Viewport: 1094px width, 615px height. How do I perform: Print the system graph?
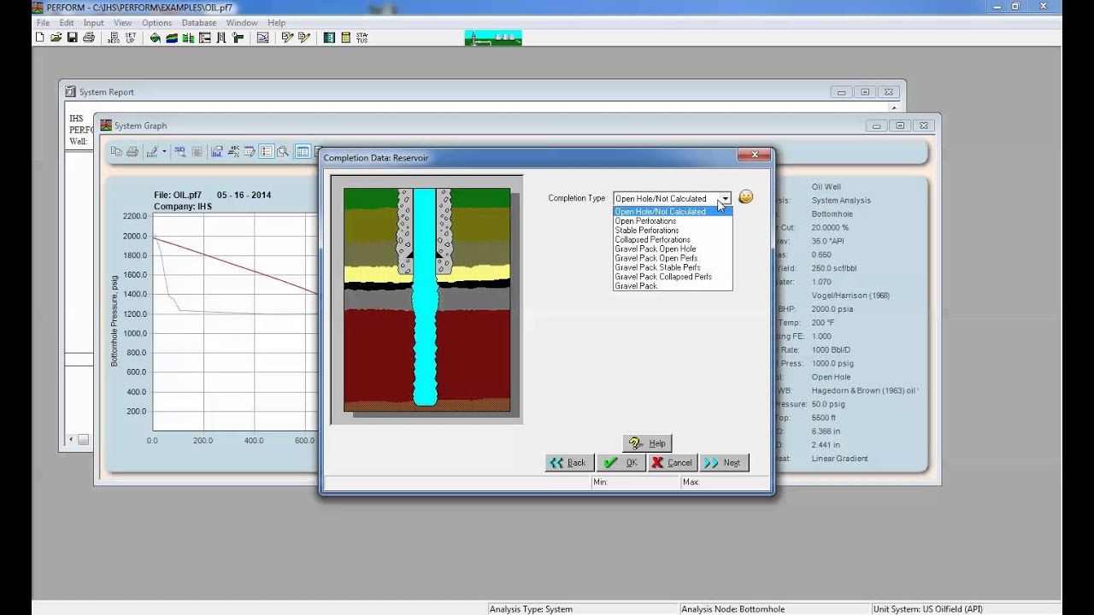click(x=132, y=152)
